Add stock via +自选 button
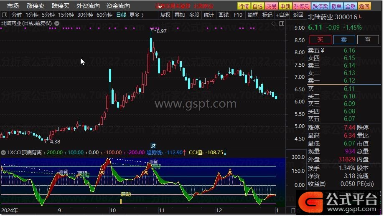Screen dimensions: 384x216 [x=282, y=15]
